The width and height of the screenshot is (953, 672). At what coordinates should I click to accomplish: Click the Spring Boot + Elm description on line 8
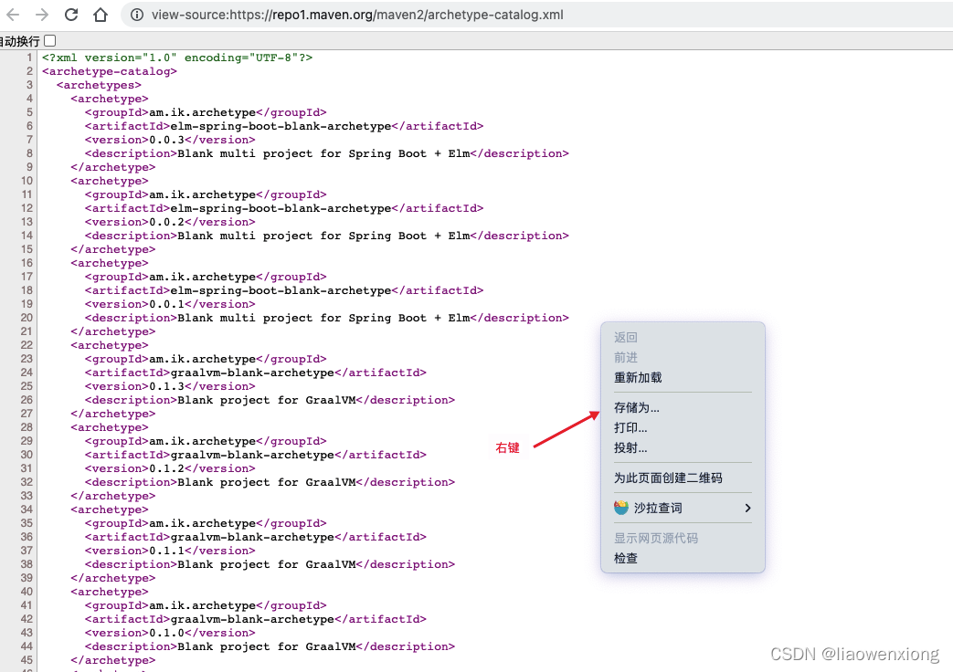point(327,153)
